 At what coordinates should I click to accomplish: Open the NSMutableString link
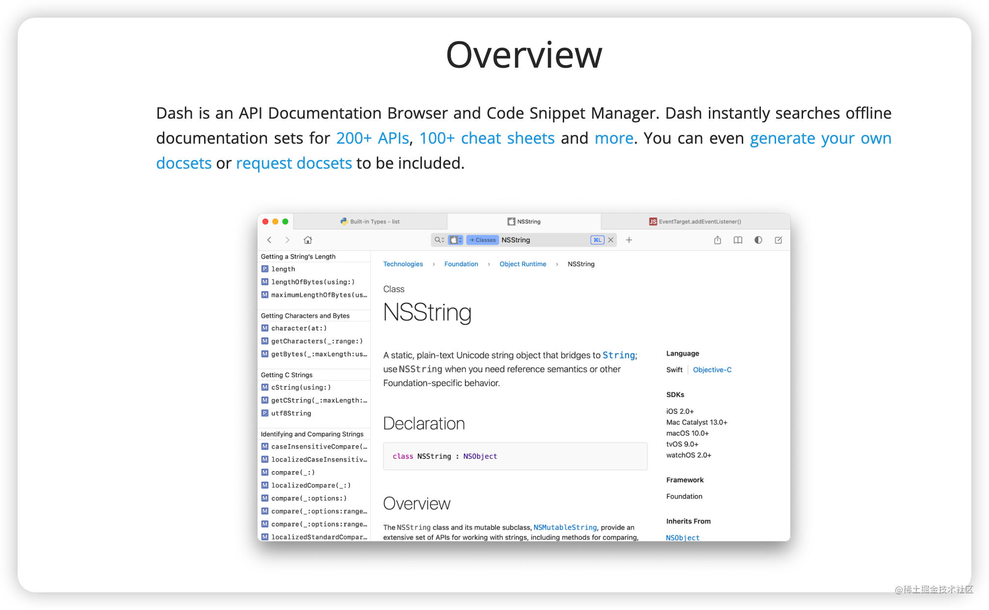(x=565, y=528)
